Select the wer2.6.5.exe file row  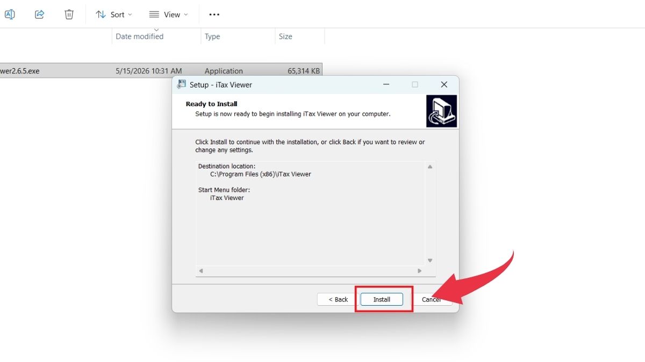pos(161,71)
